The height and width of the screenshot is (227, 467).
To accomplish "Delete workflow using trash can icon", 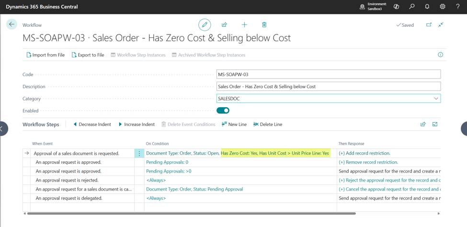I will tap(264, 25).
